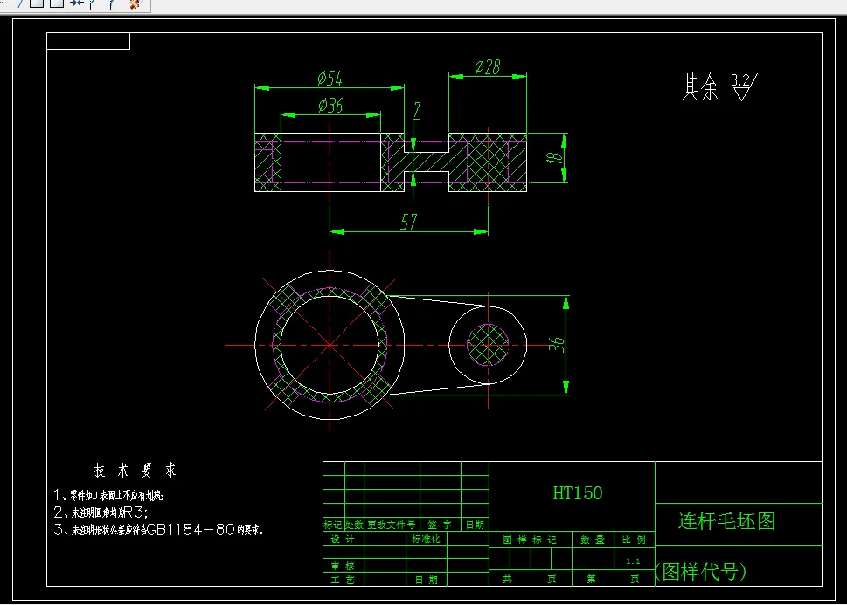The image size is (847, 605).
Task: Click the 工艺 label cell
Action: (x=343, y=580)
